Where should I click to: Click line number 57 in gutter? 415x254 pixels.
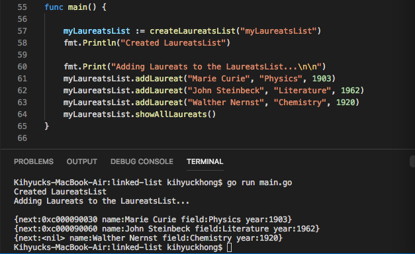(23, 31)
